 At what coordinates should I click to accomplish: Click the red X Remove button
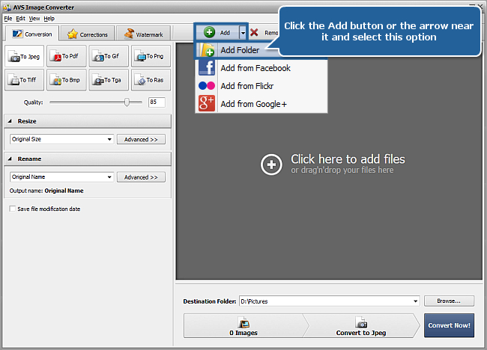pyautogui.click(x=264, y=33)
